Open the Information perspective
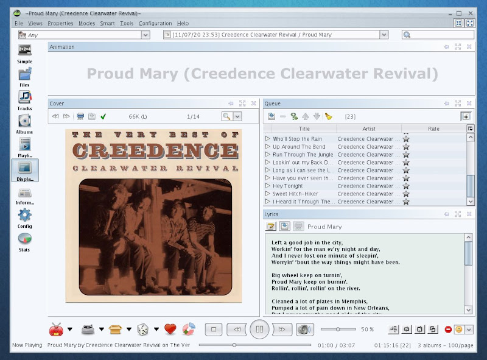 (24, 196)
